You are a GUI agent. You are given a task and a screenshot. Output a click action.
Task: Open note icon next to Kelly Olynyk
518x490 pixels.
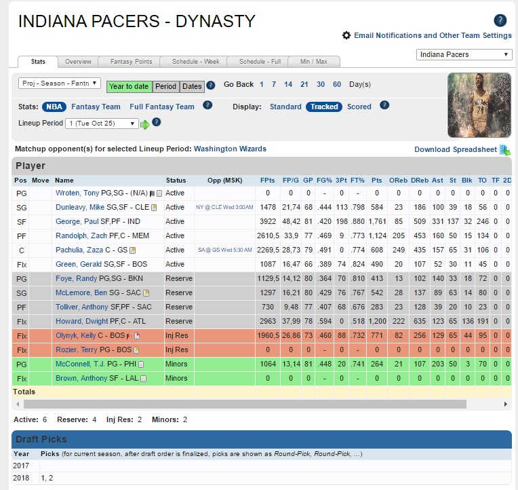tap(137, 335)
